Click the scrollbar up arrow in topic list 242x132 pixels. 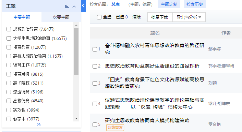click(76, 25)
